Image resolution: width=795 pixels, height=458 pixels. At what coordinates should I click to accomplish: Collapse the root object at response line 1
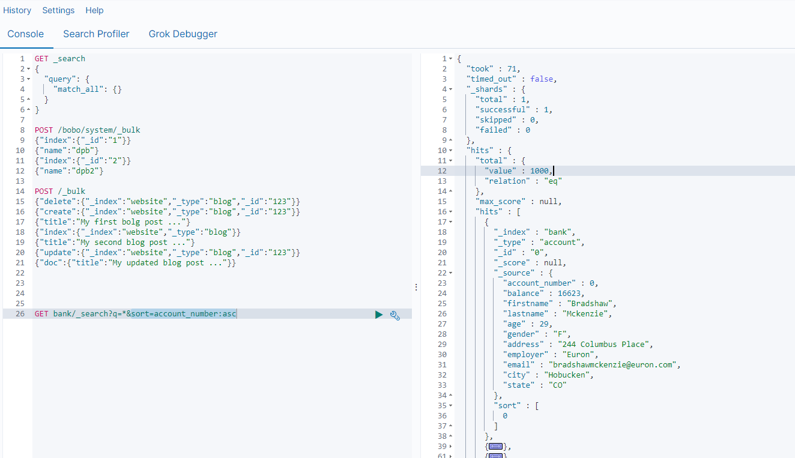pyautogui.click(x=451, y=59)
